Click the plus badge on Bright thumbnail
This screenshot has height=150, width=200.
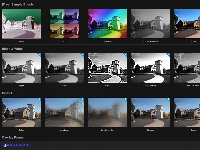coord(39,55)
